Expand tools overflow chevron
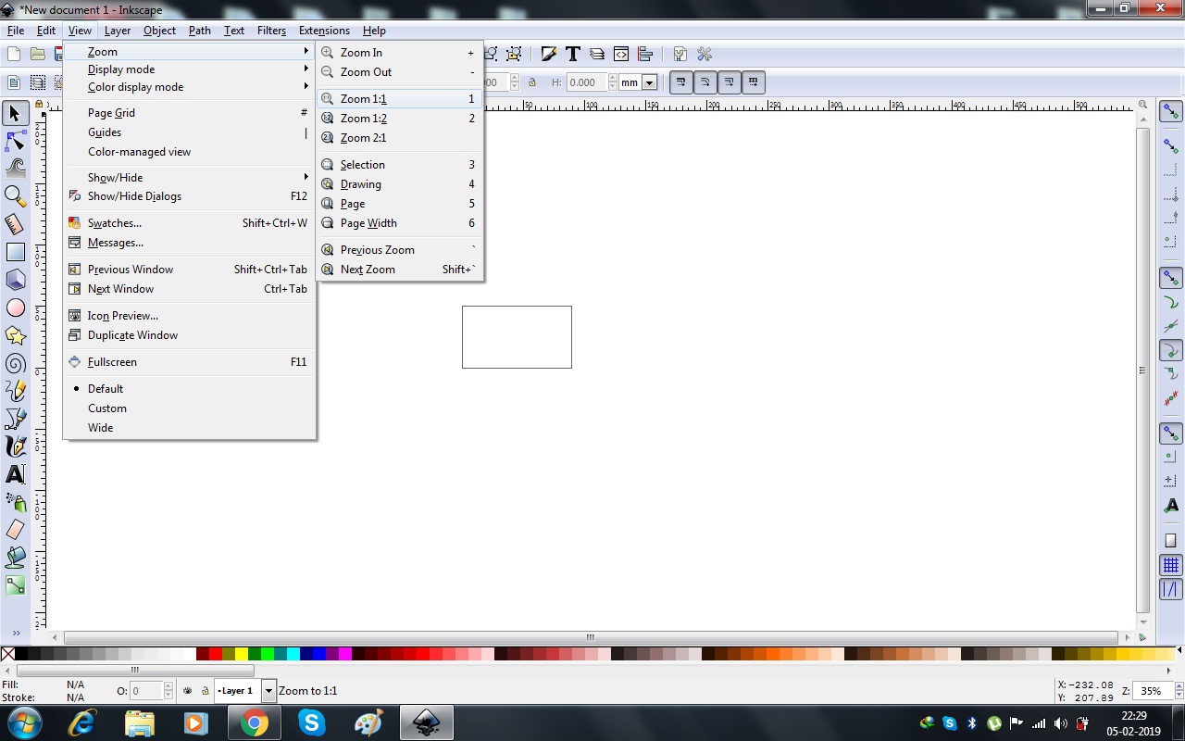Screen dimensions: 1185x741 tap(16, 634)
